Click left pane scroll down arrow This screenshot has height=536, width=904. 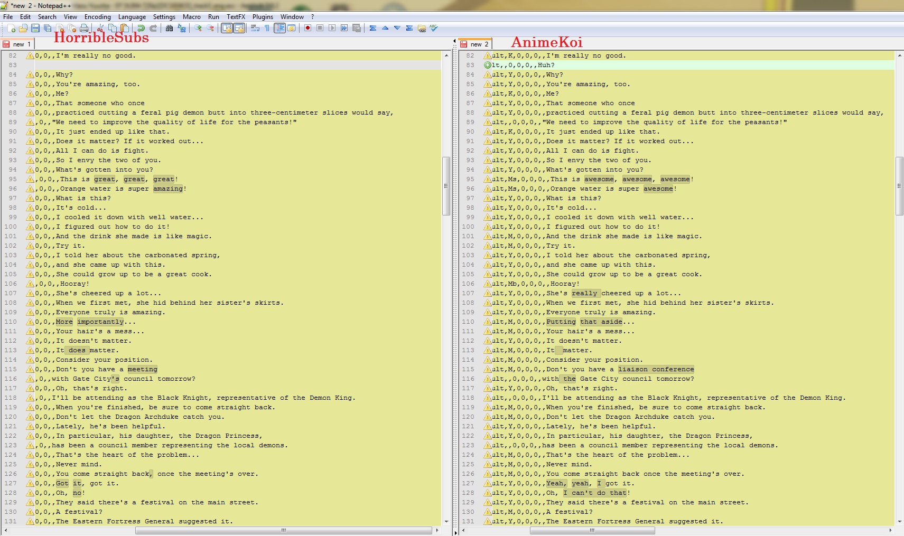tap(446, 522)
